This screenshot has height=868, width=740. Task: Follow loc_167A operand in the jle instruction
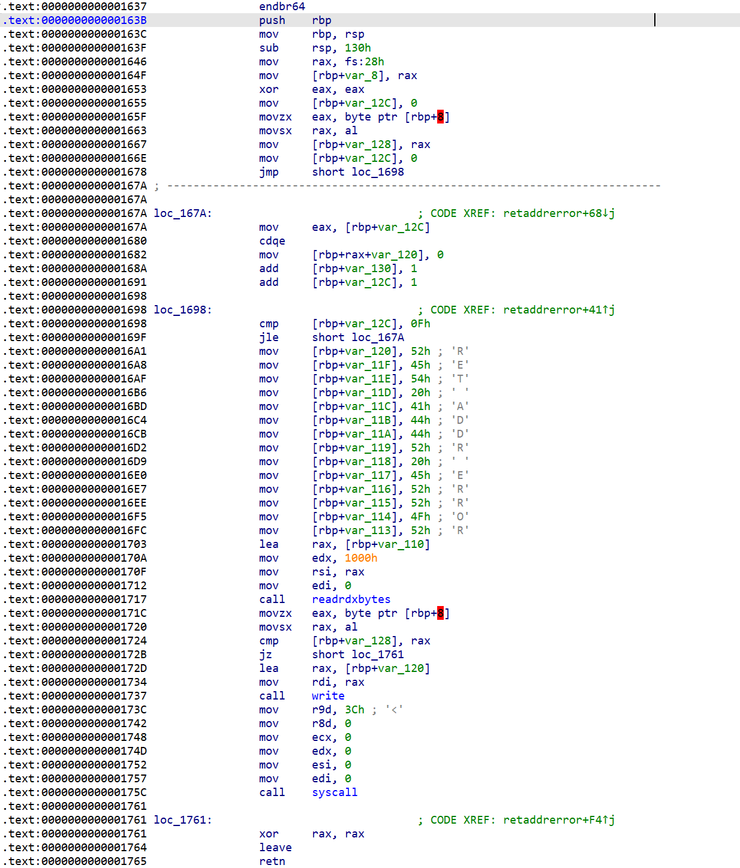377,337
